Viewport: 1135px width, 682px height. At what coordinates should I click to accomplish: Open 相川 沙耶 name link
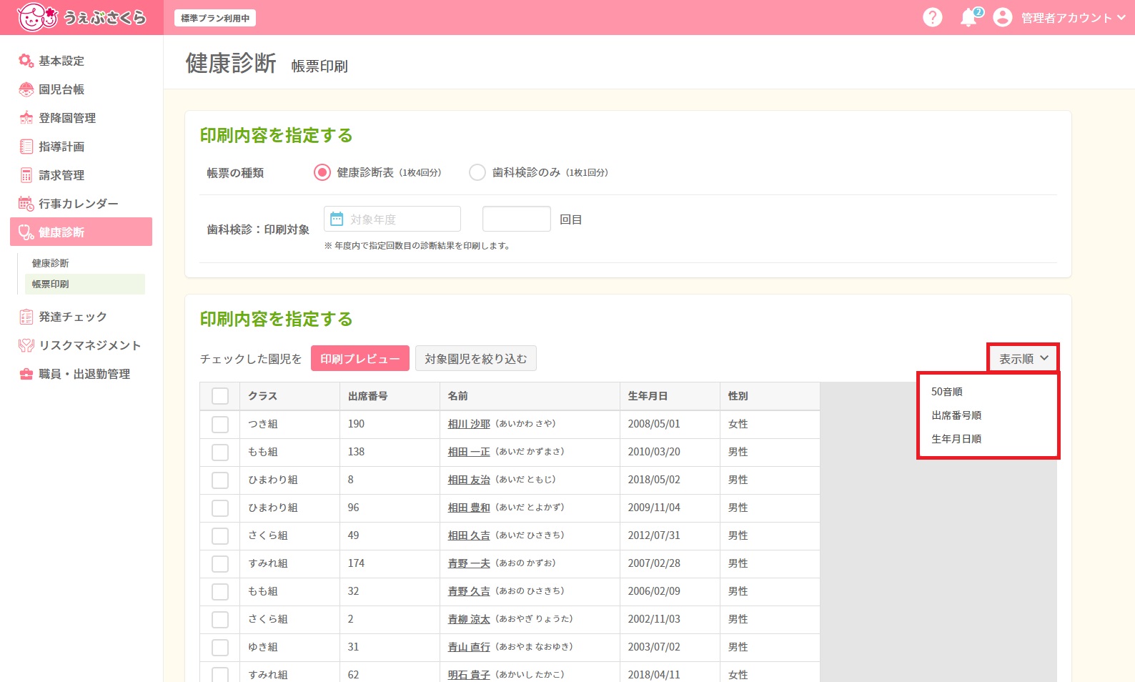(x=469, y=424)
